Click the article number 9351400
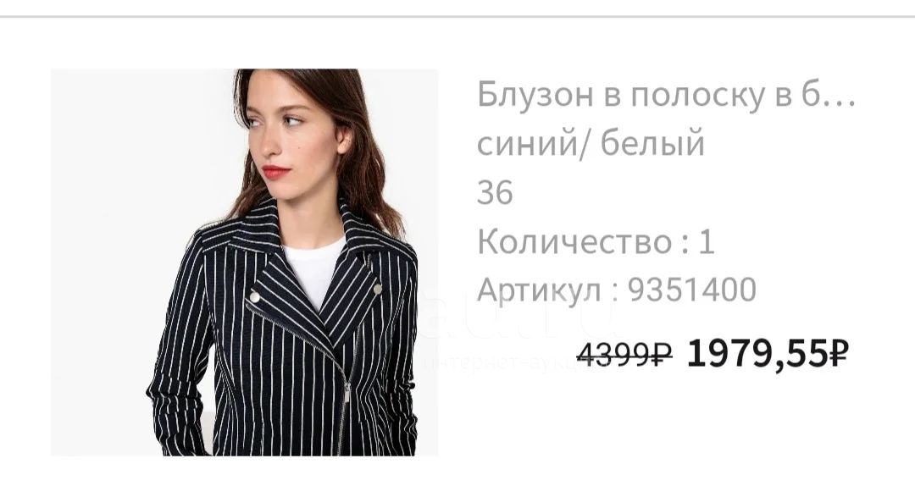The image size is (915, 497). pos(692,290)
